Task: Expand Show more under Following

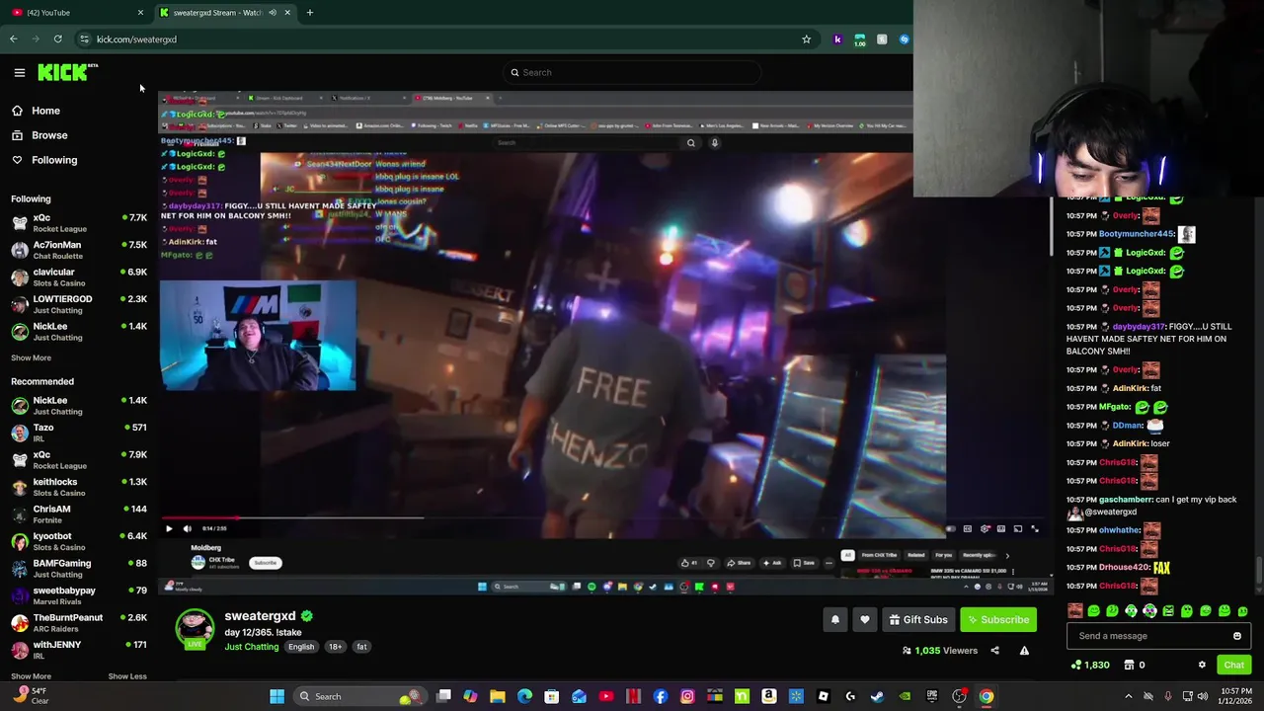Action: (x=31, y=357)
